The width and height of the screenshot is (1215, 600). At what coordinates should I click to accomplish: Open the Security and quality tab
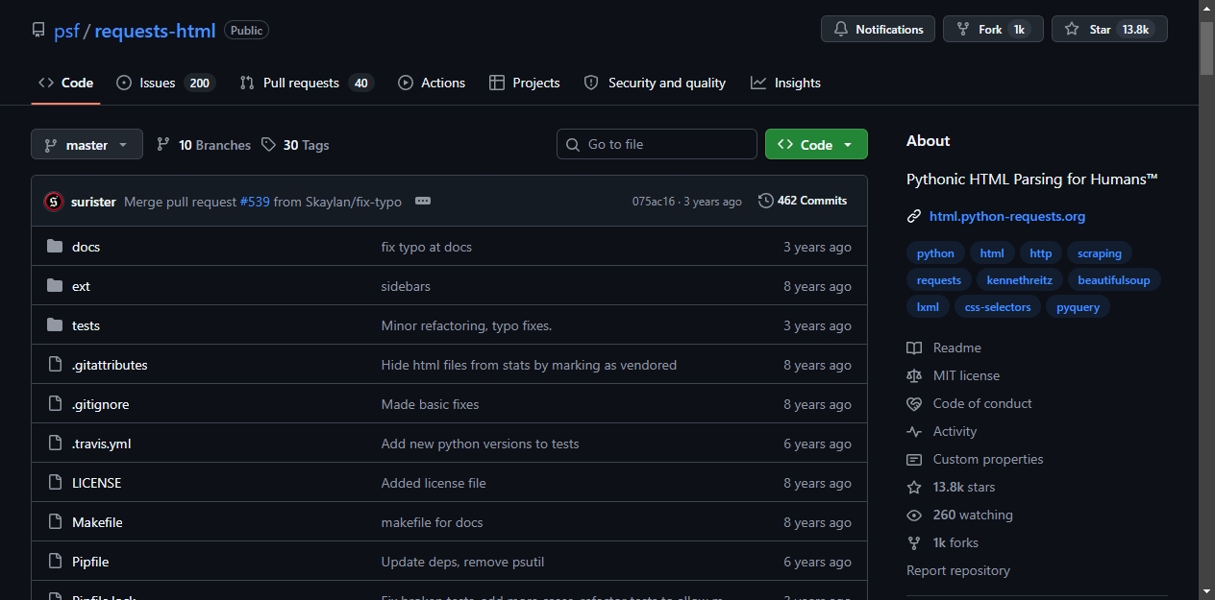pyautogui.click(x=655, y=83)
